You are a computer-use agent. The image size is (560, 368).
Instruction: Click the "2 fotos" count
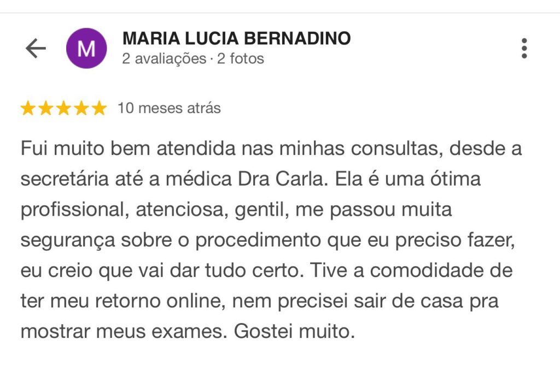(x=241, y=58)
